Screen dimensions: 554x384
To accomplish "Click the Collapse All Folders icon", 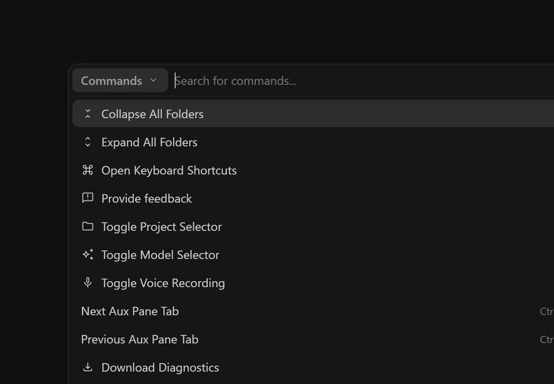I will pos(87,113).
